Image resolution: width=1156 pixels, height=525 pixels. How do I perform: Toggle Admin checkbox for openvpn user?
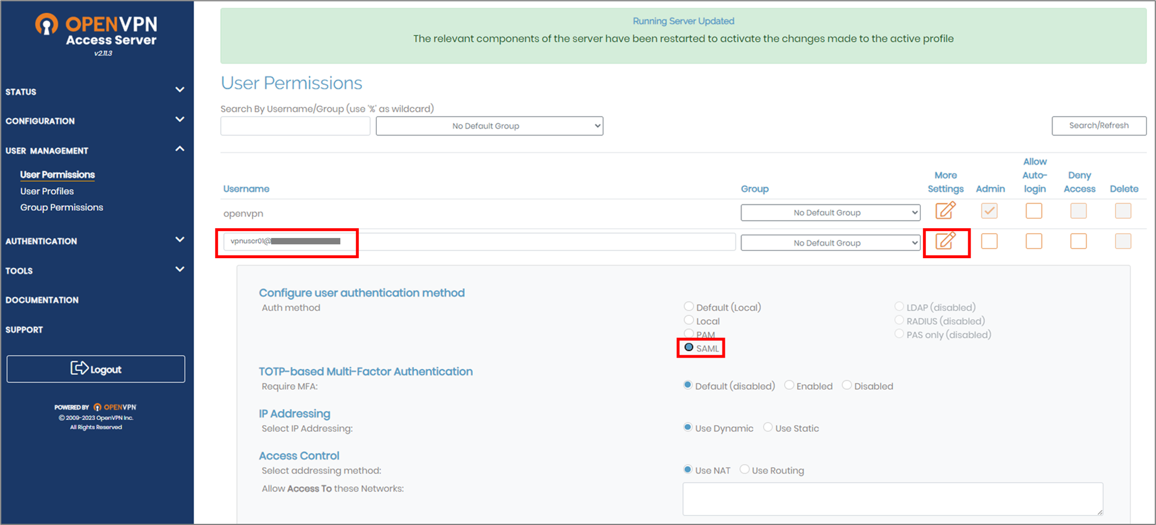[x=989, y=211]
